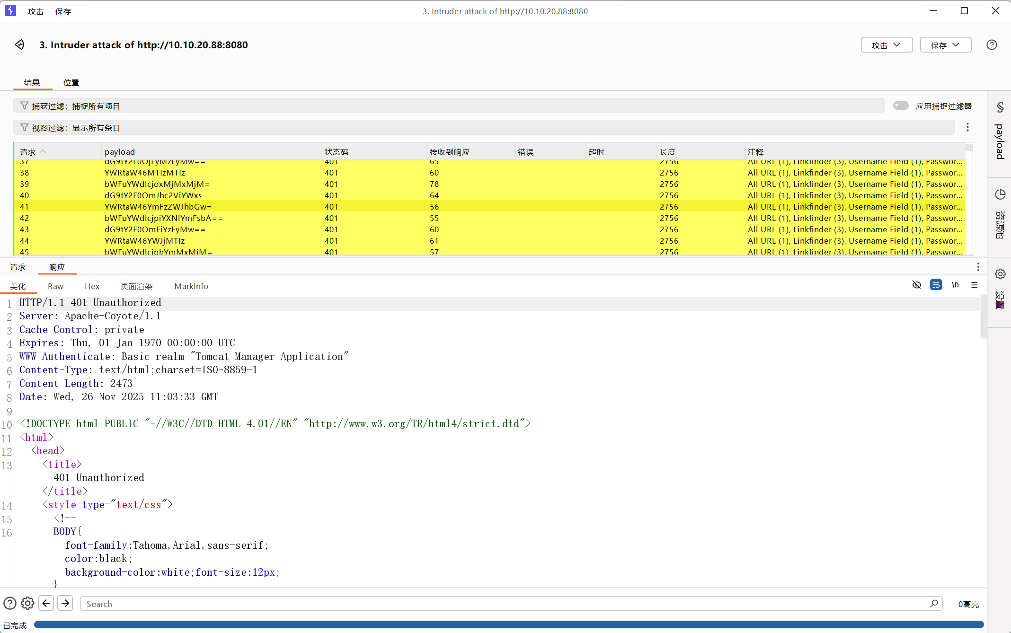Click the back arrow icon beside attack title
The image size is (1011, 633).
[19, 44]
